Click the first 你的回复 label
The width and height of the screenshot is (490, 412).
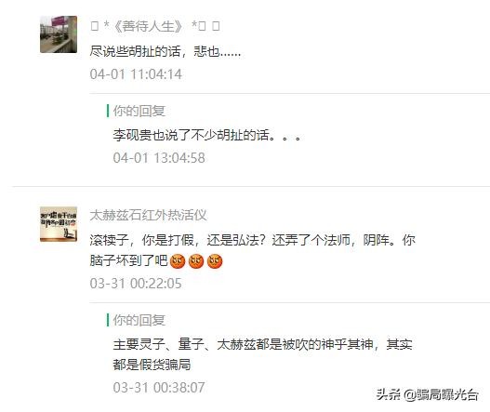click(x=139, y=111)
